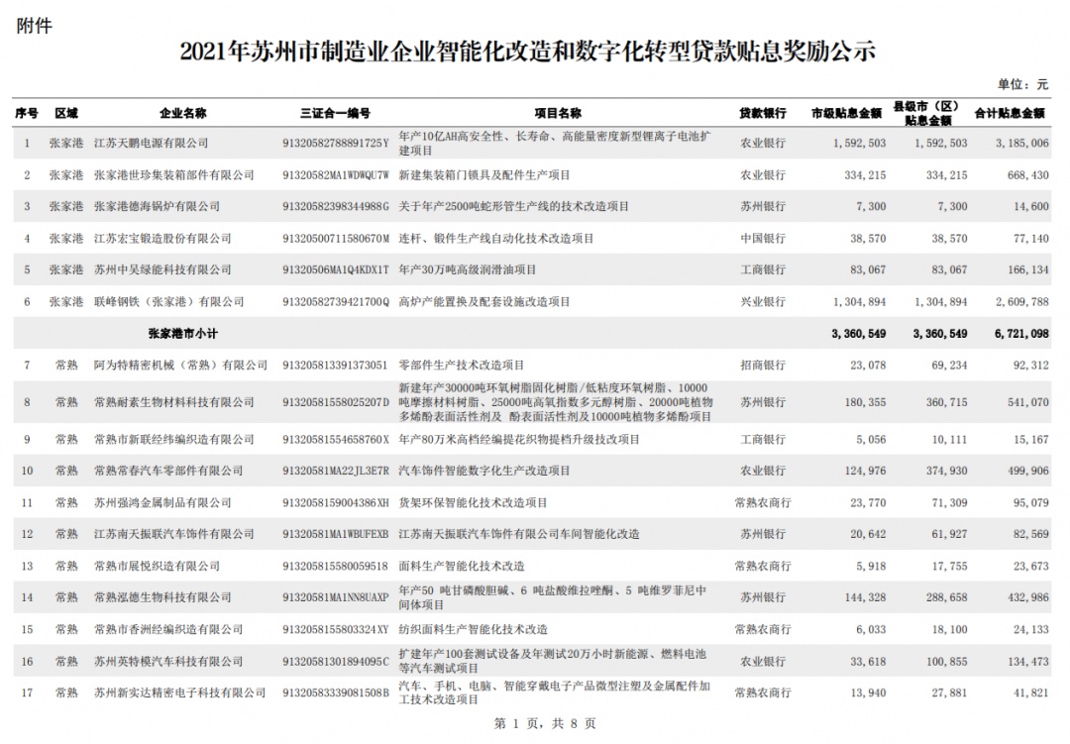Click the '序号' column header
The height and width of the screenshot is (744, 1070).
point(27,113)
